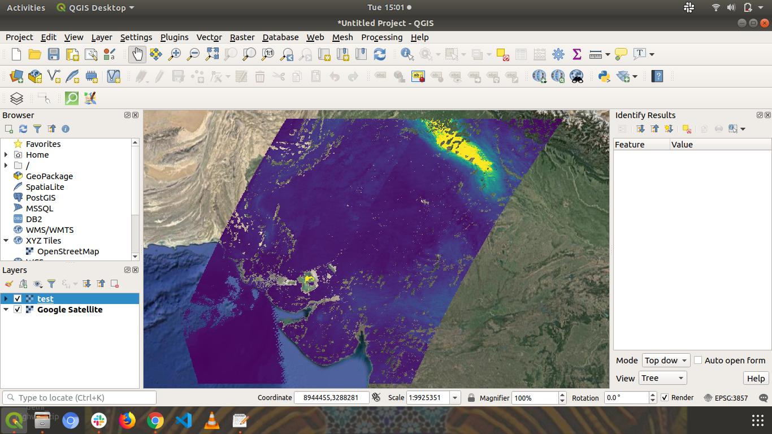Expand the root / folder node
Screen dimensions: 772x434
(6, 166)
